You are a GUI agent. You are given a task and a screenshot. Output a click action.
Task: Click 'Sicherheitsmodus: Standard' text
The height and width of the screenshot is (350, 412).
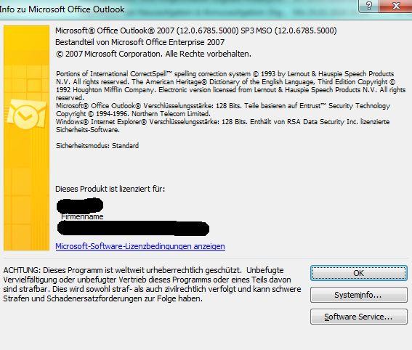coord(97,146)
